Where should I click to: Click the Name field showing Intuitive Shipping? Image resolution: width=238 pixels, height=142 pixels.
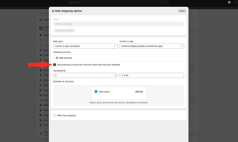click(119, 24)
